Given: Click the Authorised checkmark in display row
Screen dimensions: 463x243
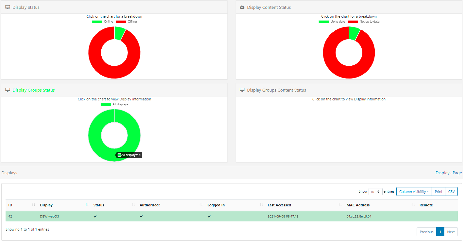Looking at the screenshot, I should [x=141, y=216].
